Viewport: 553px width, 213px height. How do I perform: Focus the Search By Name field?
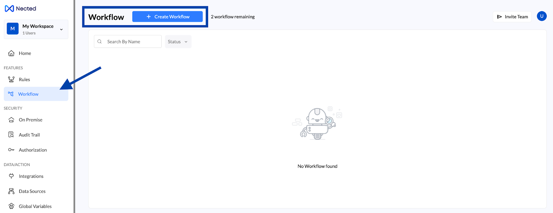[x=128, y=41]
